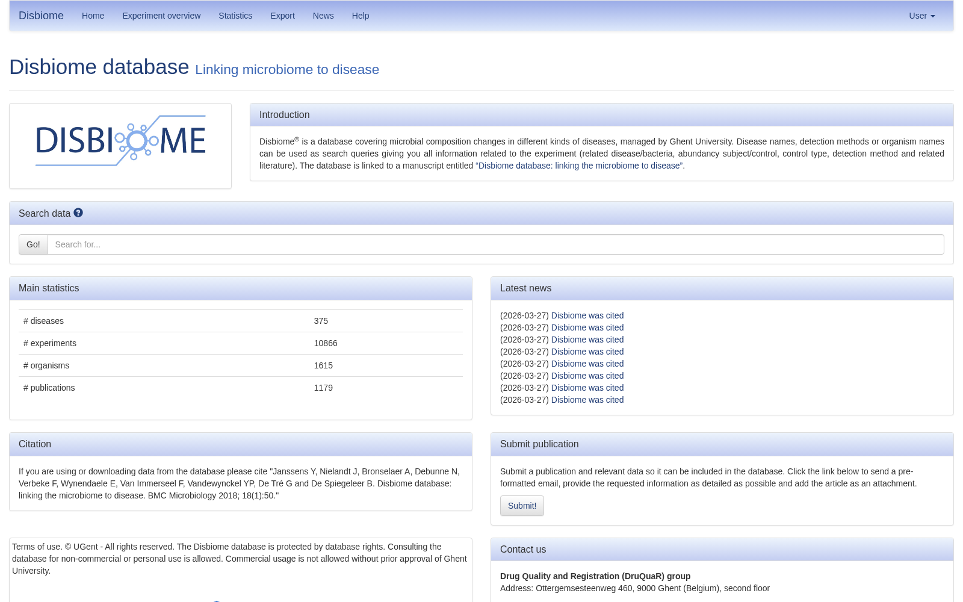This screenshot has height=602, width=963.
Task: Click the Submit! button
Action: coord(522,506)
